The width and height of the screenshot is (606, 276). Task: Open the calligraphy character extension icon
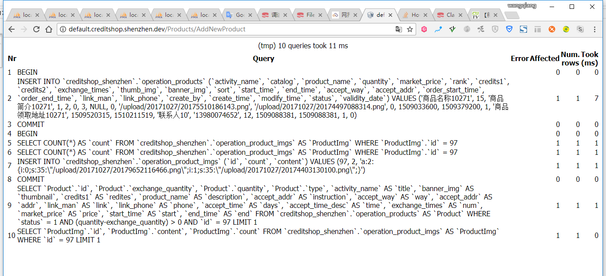[x=480, y=29]
